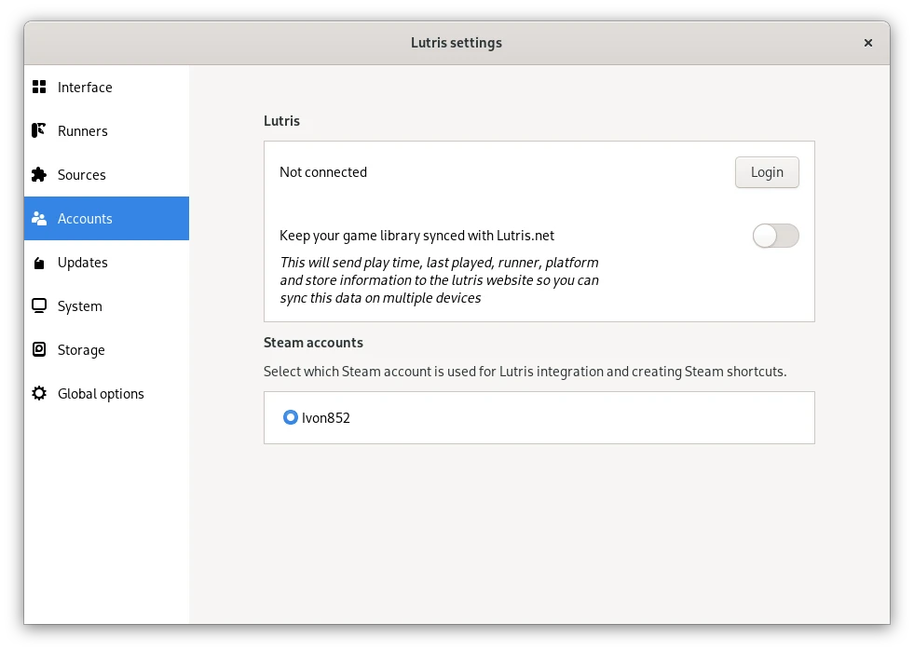
Task: Switch to Global options tab label
Action: 101,394
